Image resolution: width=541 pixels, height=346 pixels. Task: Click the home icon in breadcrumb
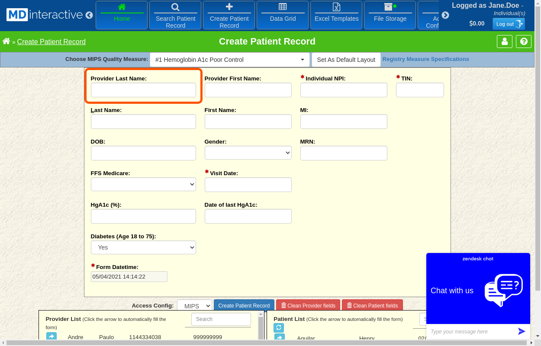(x=6, y=42)
